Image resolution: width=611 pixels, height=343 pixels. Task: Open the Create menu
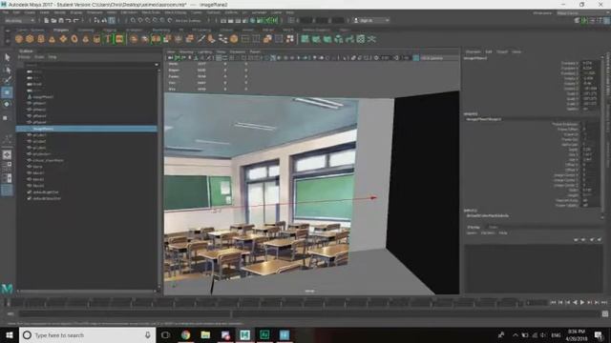pos(30,12)
